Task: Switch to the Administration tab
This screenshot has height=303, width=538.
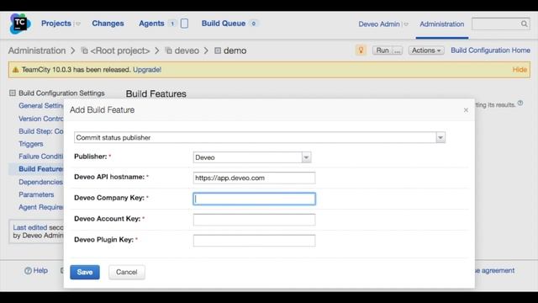Action: click(x=442, y=24)
